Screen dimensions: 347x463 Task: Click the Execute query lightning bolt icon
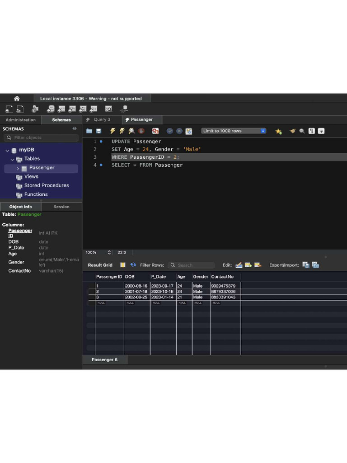[113, 131]
